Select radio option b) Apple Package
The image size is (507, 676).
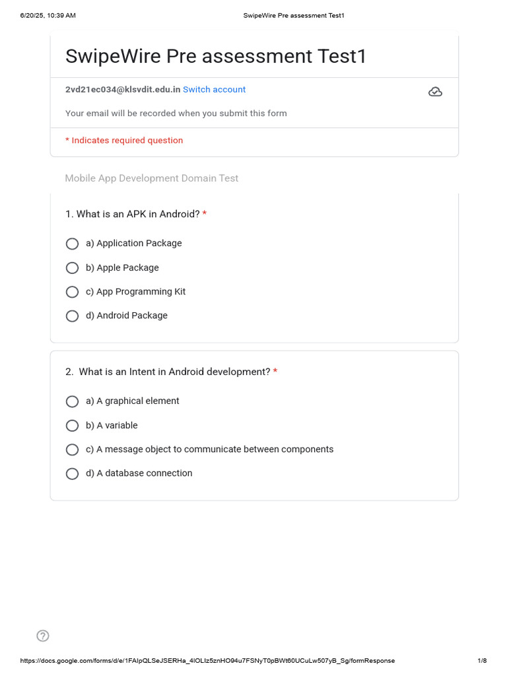[73, 268]
